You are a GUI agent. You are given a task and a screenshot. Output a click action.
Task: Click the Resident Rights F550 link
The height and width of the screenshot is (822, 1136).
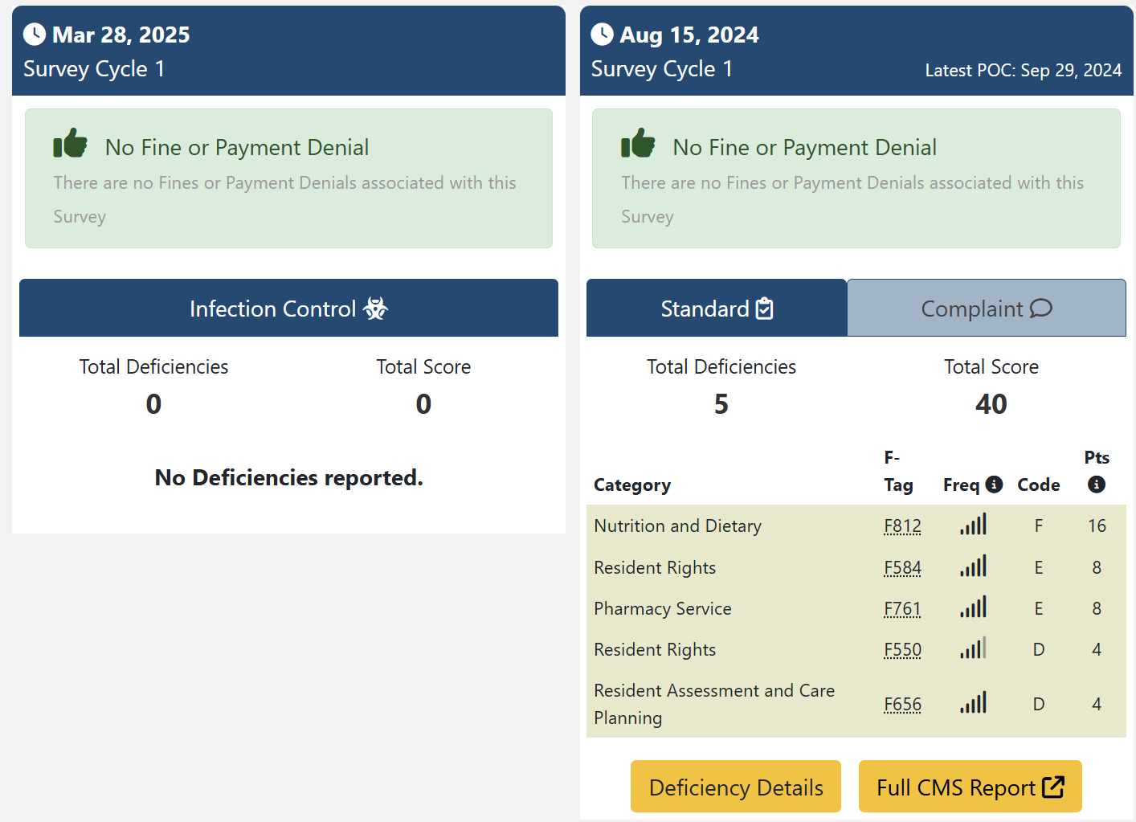[902, 650]
